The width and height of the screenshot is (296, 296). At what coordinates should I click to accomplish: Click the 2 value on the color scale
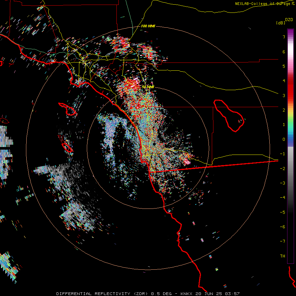coord(284,110)
